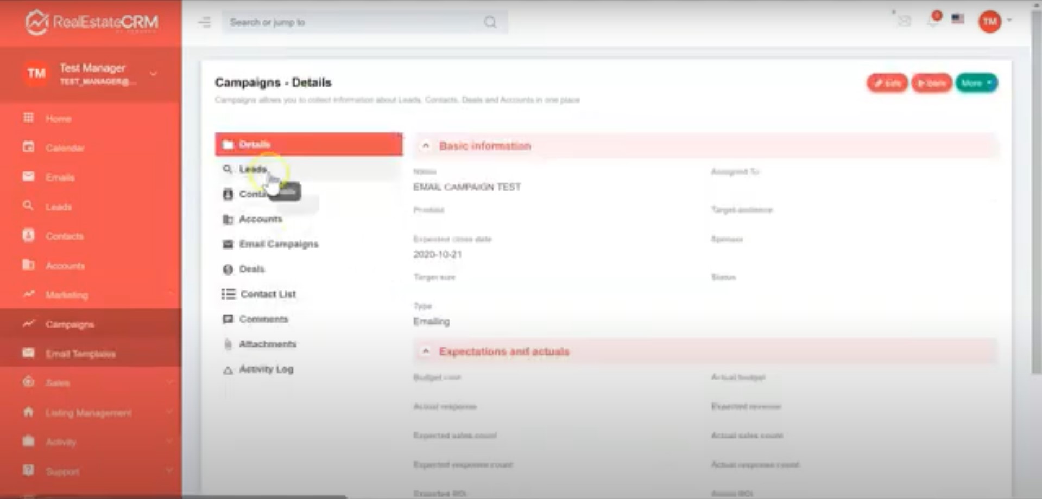The height and width of the screenshot is (499, 1042).
Task: Click the mail icon in top bar
Action: point(904,21)
